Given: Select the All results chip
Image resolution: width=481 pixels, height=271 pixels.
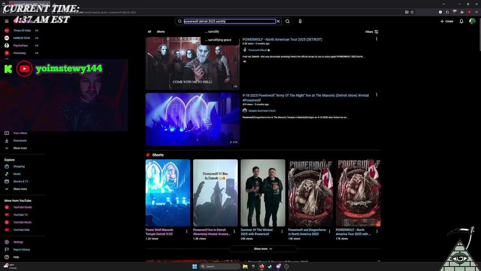Looking at the screenshot, I should [x=149, y=32].
